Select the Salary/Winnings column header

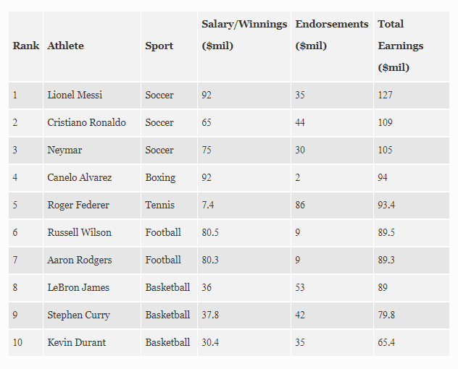(244, 35)
